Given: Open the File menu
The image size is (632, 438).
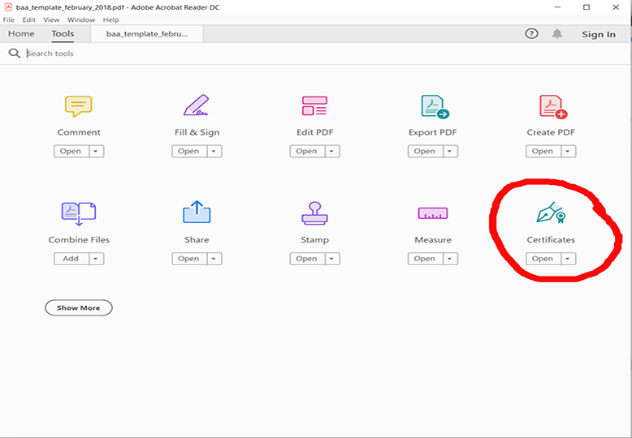Looking at the screenshot, I should pos(8,19).
